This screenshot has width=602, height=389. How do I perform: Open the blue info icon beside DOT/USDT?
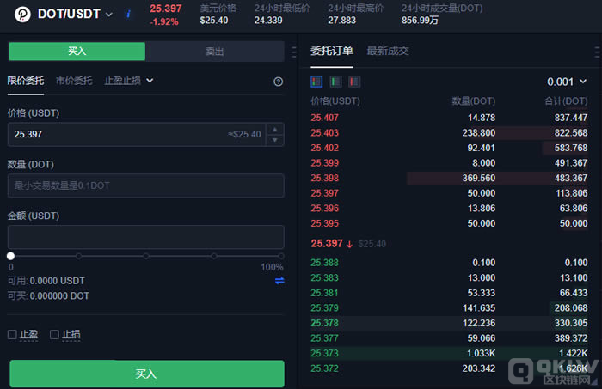128,15
